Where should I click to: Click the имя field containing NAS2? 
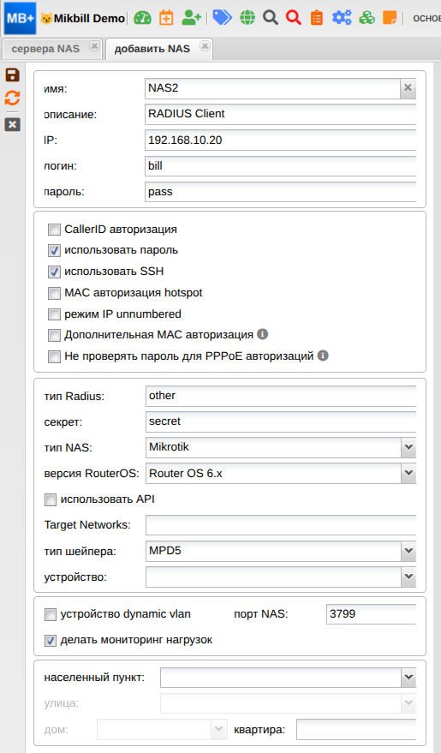[x=272, y=88]
